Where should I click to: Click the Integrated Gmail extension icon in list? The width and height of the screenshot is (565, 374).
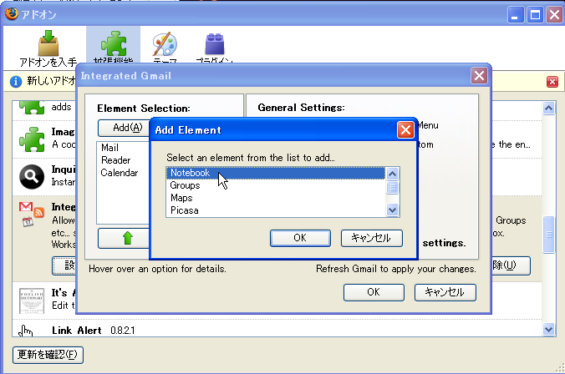coord(32,214)
